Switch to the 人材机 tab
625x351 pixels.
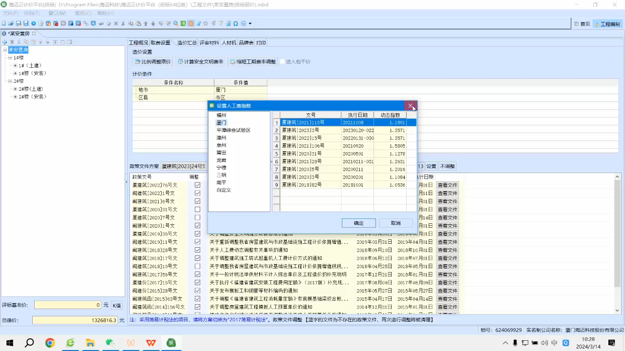pyautogui.click(x=229, y=42)
